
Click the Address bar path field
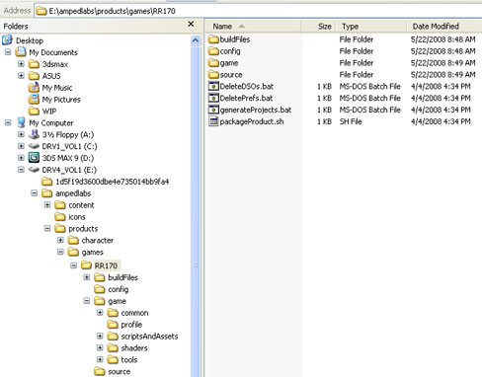click(x=258, y=11)
